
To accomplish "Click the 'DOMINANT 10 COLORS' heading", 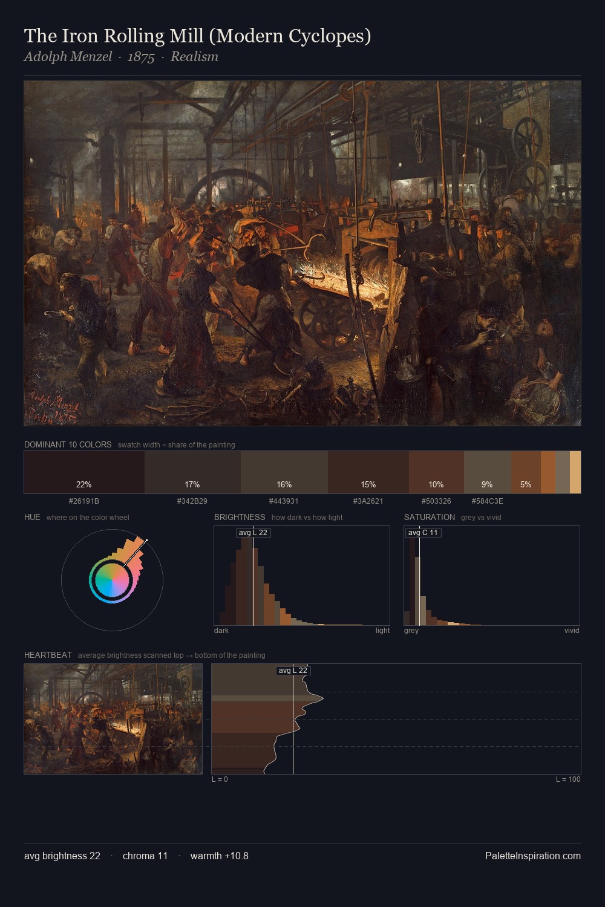I will 68,444.
